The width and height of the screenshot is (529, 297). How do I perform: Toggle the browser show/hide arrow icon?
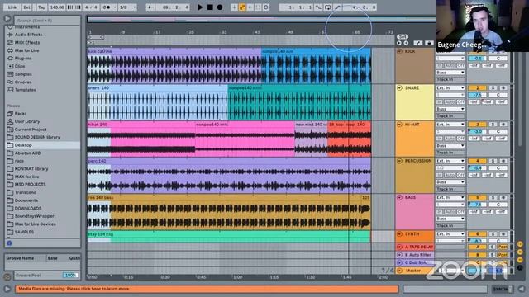7,19
